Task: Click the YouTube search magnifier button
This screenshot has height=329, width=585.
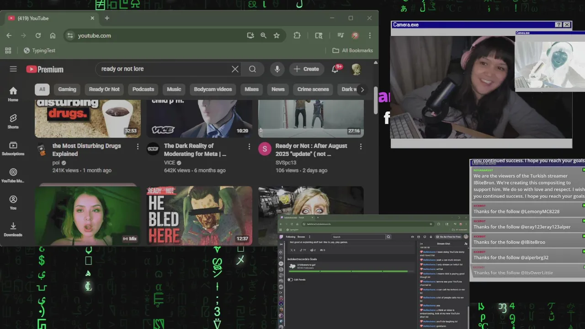Action: [252, 69]
